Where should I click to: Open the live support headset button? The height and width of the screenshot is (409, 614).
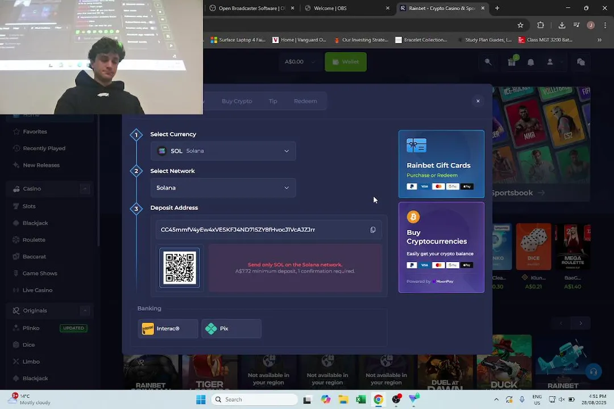[594, 372]
